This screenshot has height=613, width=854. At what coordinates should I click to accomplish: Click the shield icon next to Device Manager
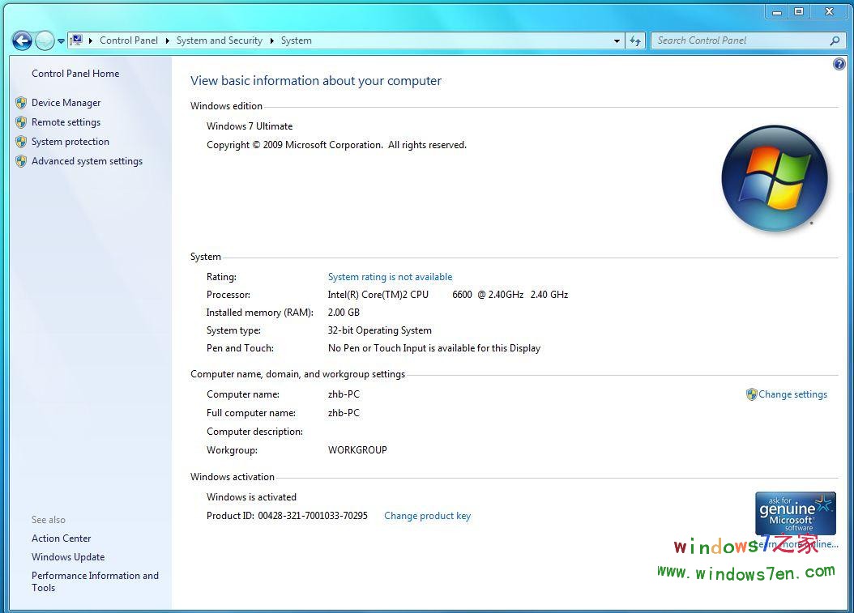pyautogui.click(x=21, y=103)
